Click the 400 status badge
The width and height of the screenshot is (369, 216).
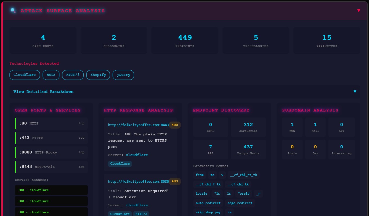coord(175,125)
